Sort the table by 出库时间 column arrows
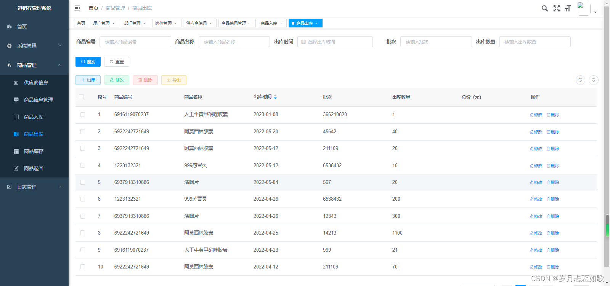Image resolution: width=610 pixels, height=286 pixels. coord(275,97)
